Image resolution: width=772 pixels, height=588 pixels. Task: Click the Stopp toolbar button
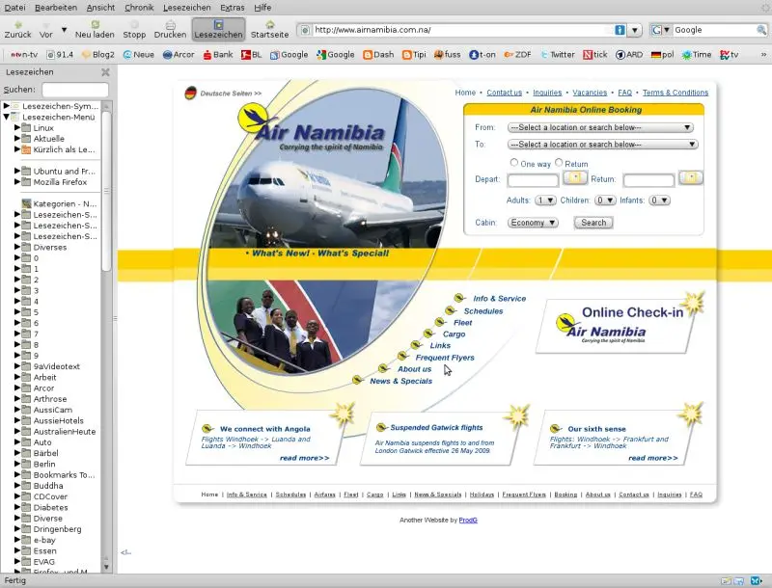pos(134,30)
